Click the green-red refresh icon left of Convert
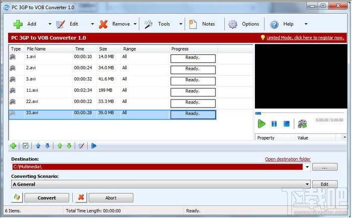 pyautogui.click(x=17, y=197)
